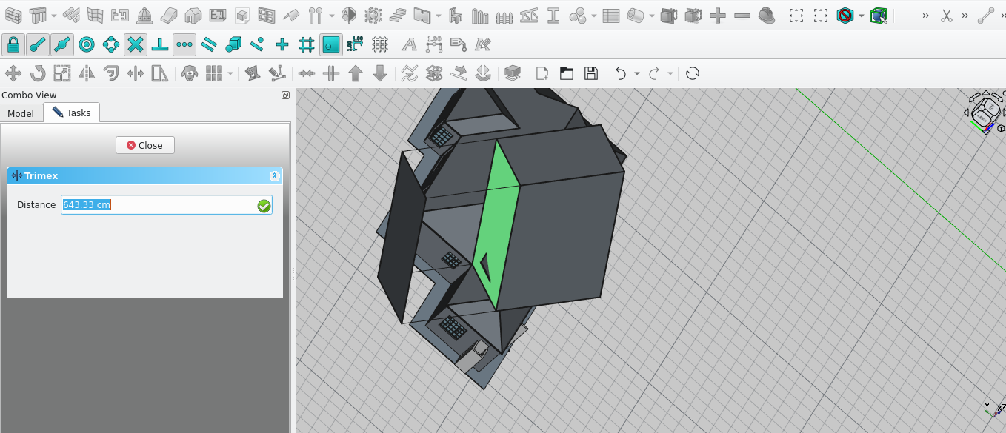
Task: Click the Save document icon
Action: point(590,73)
